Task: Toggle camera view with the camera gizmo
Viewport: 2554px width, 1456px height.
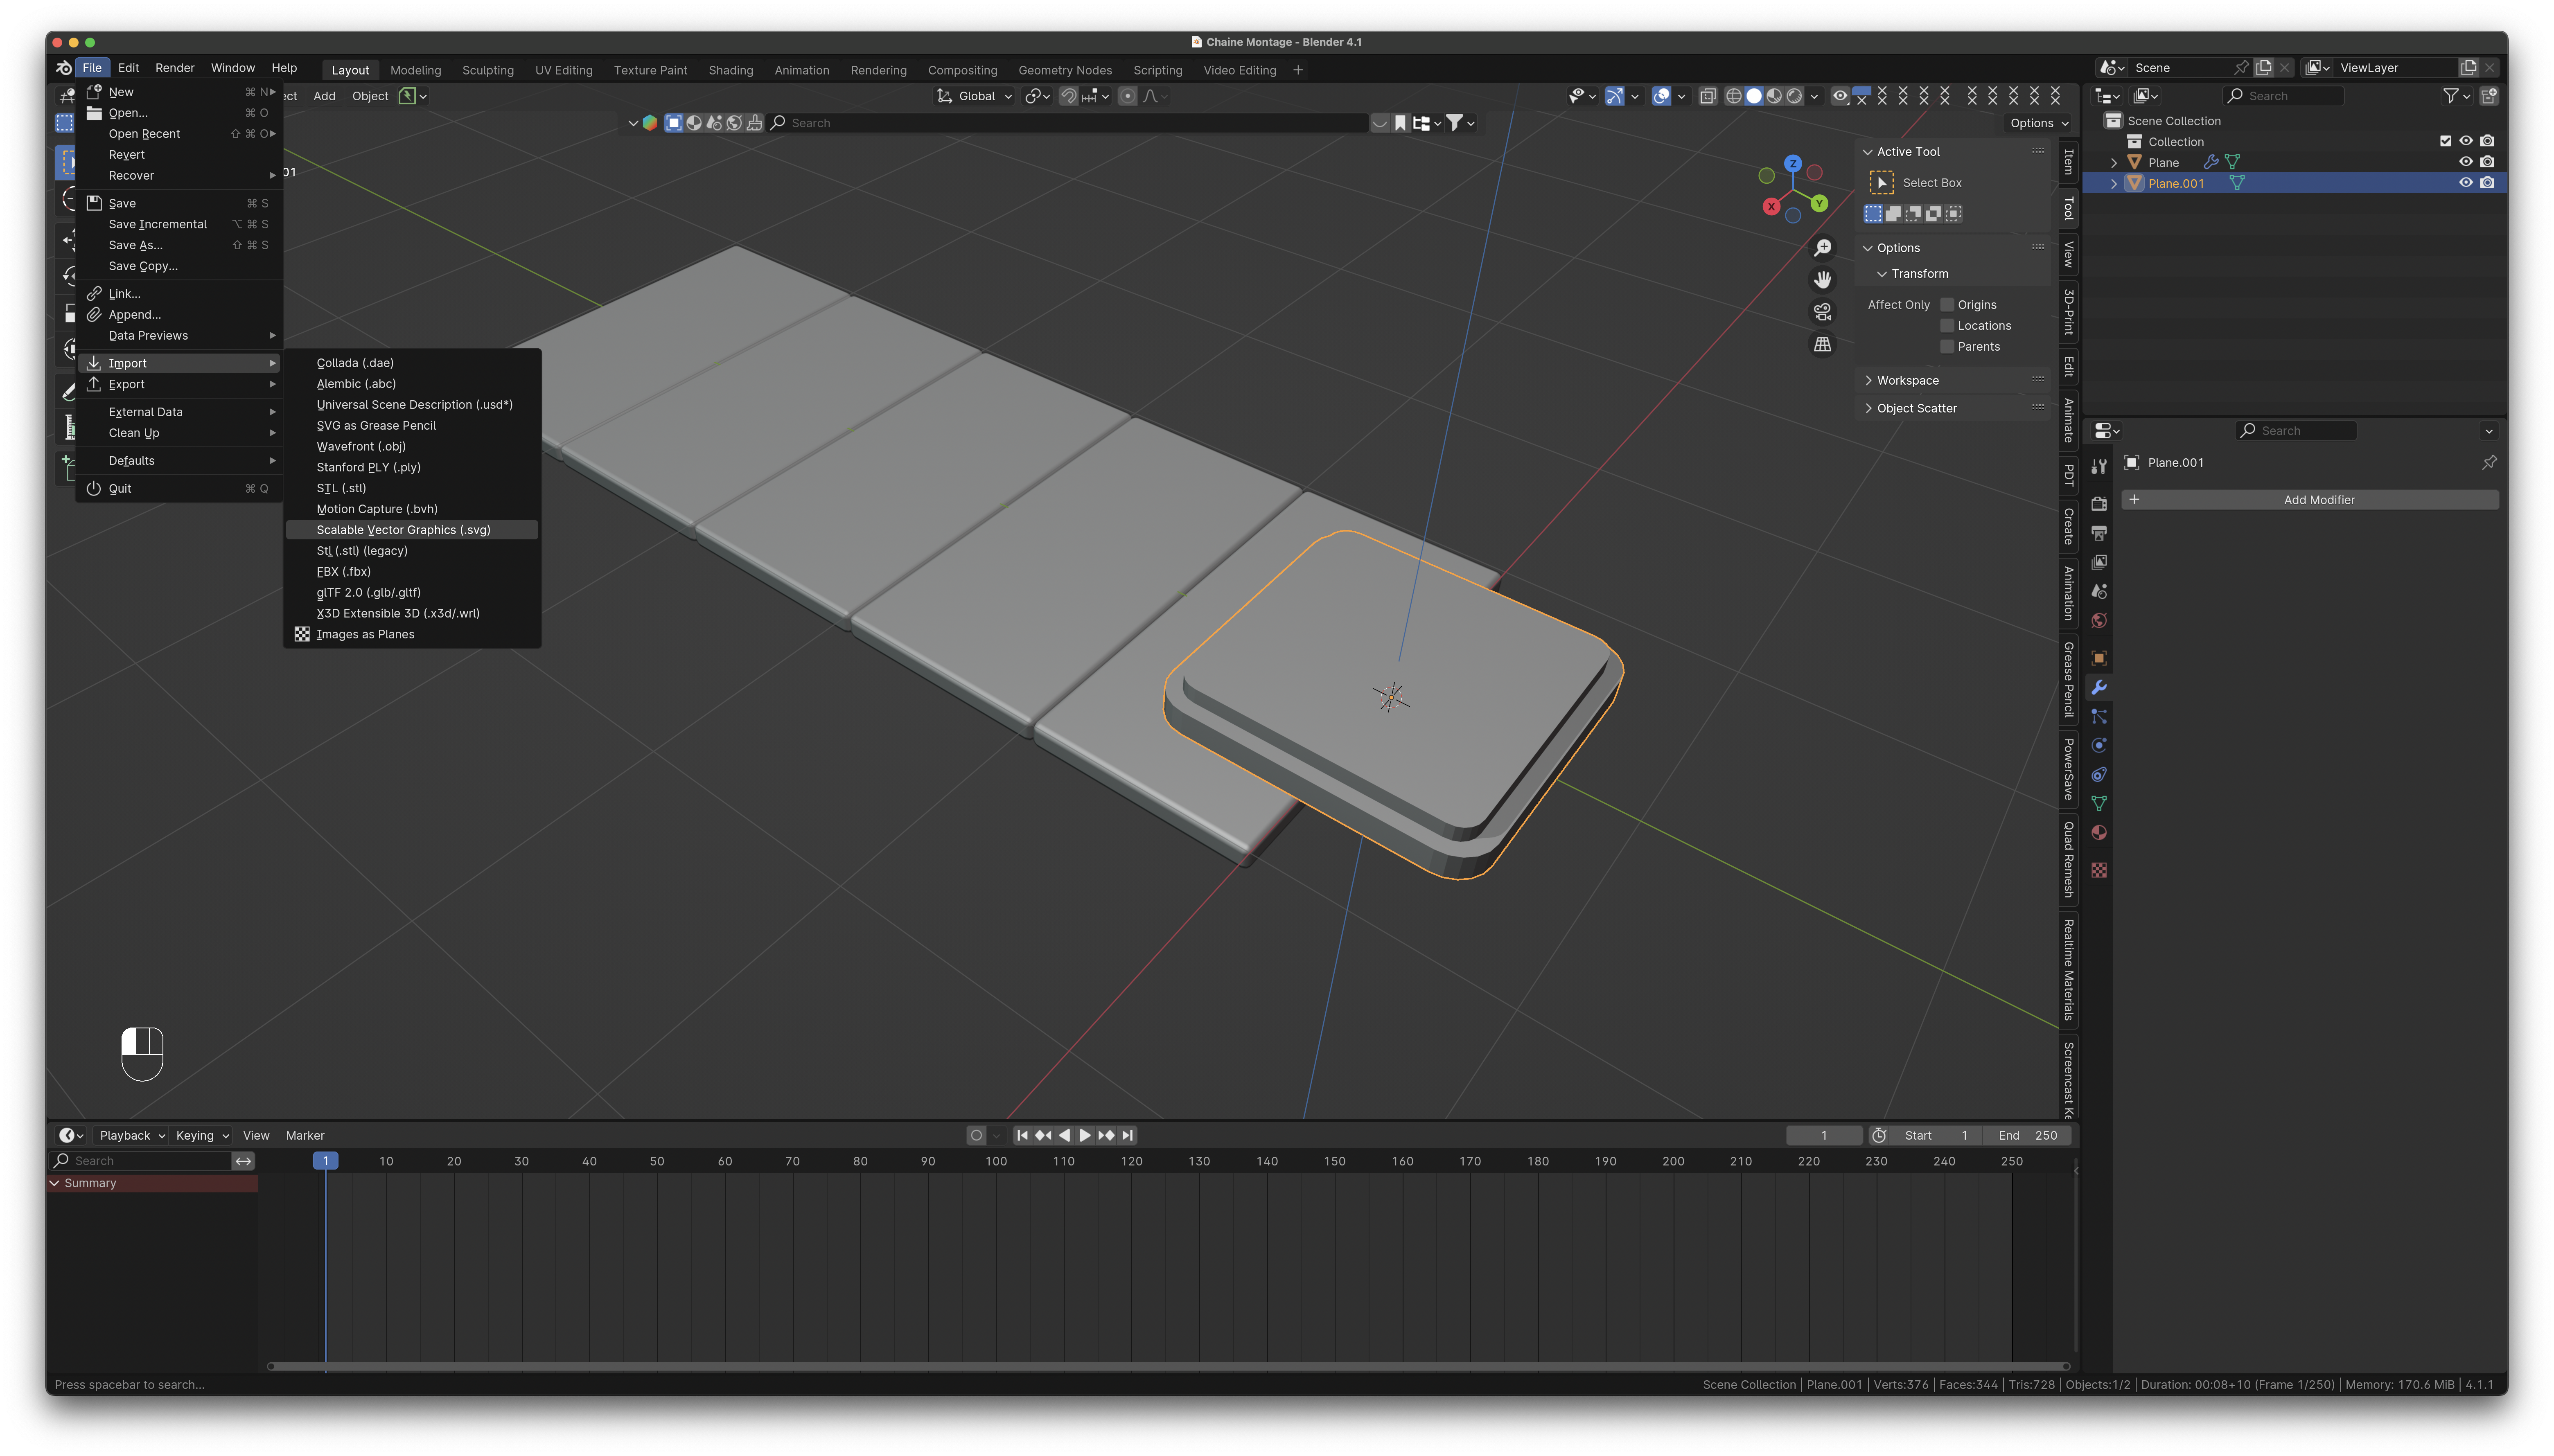Action: [1823, 312]
